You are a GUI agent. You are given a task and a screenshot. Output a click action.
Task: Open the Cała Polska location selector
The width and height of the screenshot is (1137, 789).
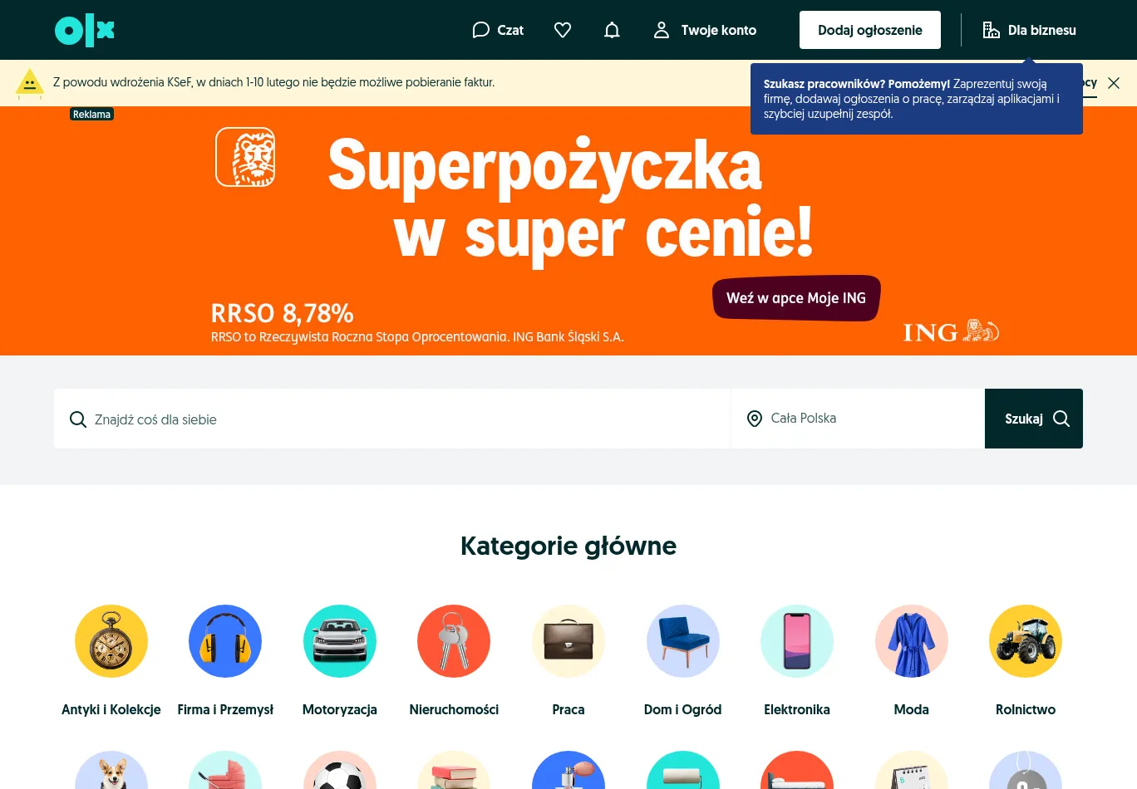pos(858,419)
